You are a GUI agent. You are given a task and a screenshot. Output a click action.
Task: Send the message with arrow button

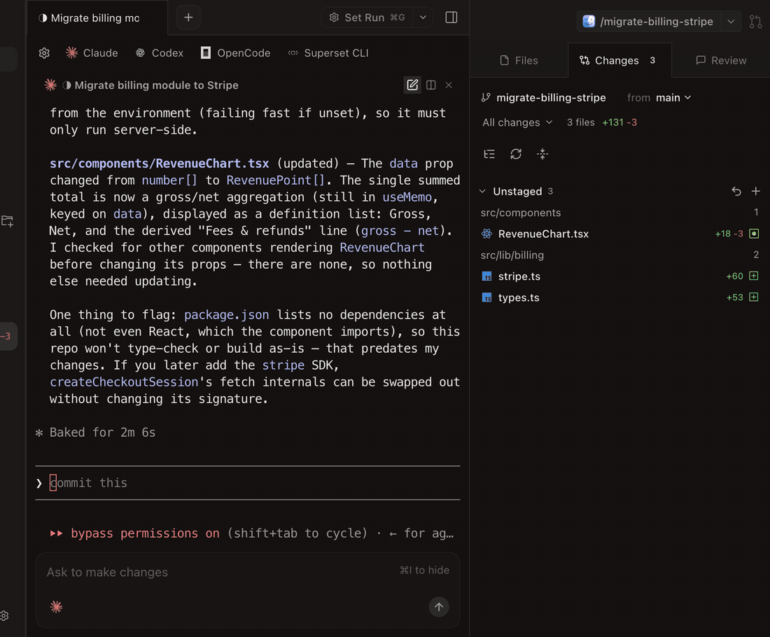(x=439, y=607)
